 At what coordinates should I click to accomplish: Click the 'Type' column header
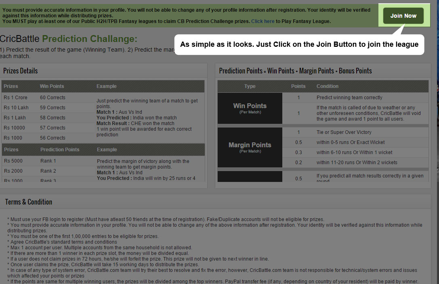coord(250,86)
